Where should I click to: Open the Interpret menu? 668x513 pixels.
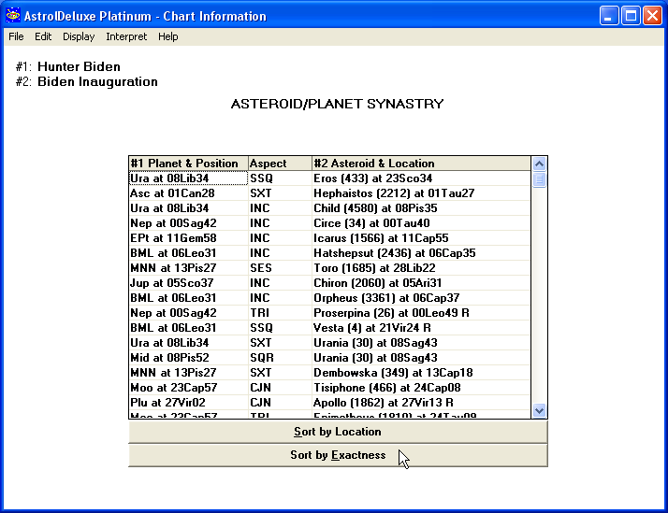click(126, 36)
